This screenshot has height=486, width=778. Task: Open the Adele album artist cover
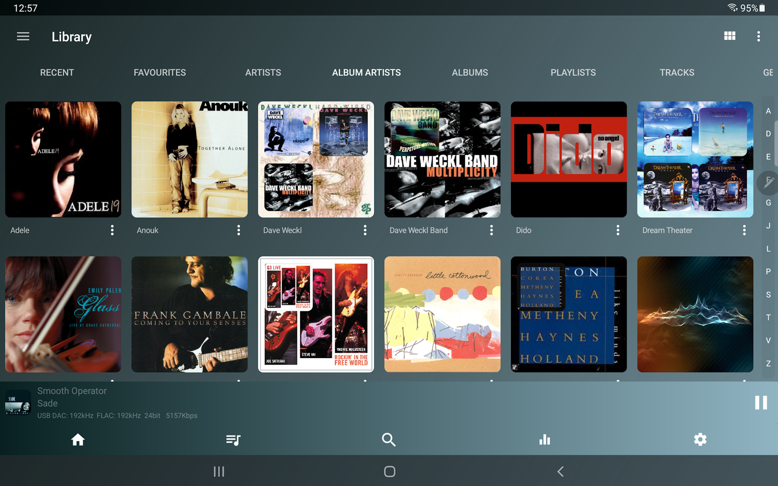pyautogui.click(x=63, y=159)
